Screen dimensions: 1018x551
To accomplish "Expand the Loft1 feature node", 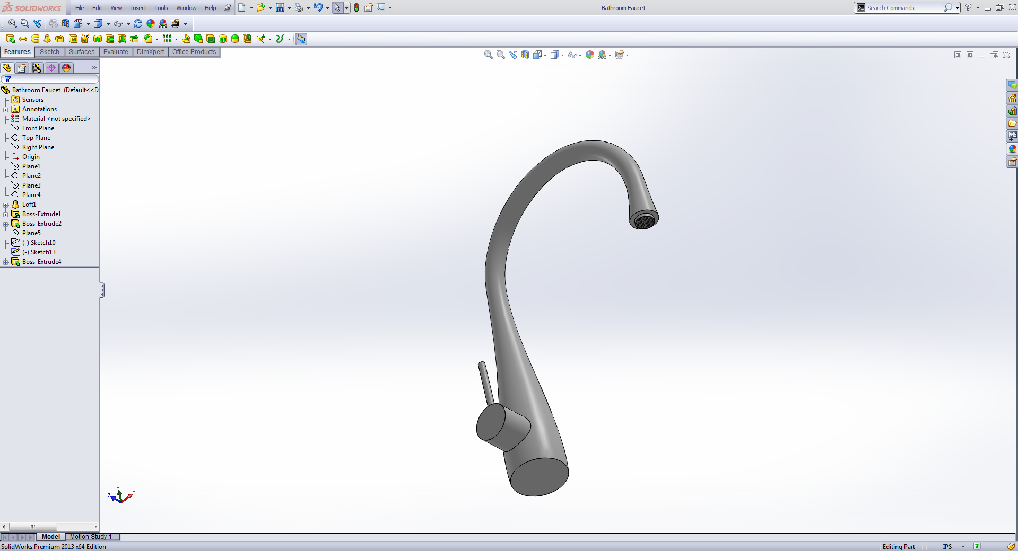I will (x=6, y=205).
